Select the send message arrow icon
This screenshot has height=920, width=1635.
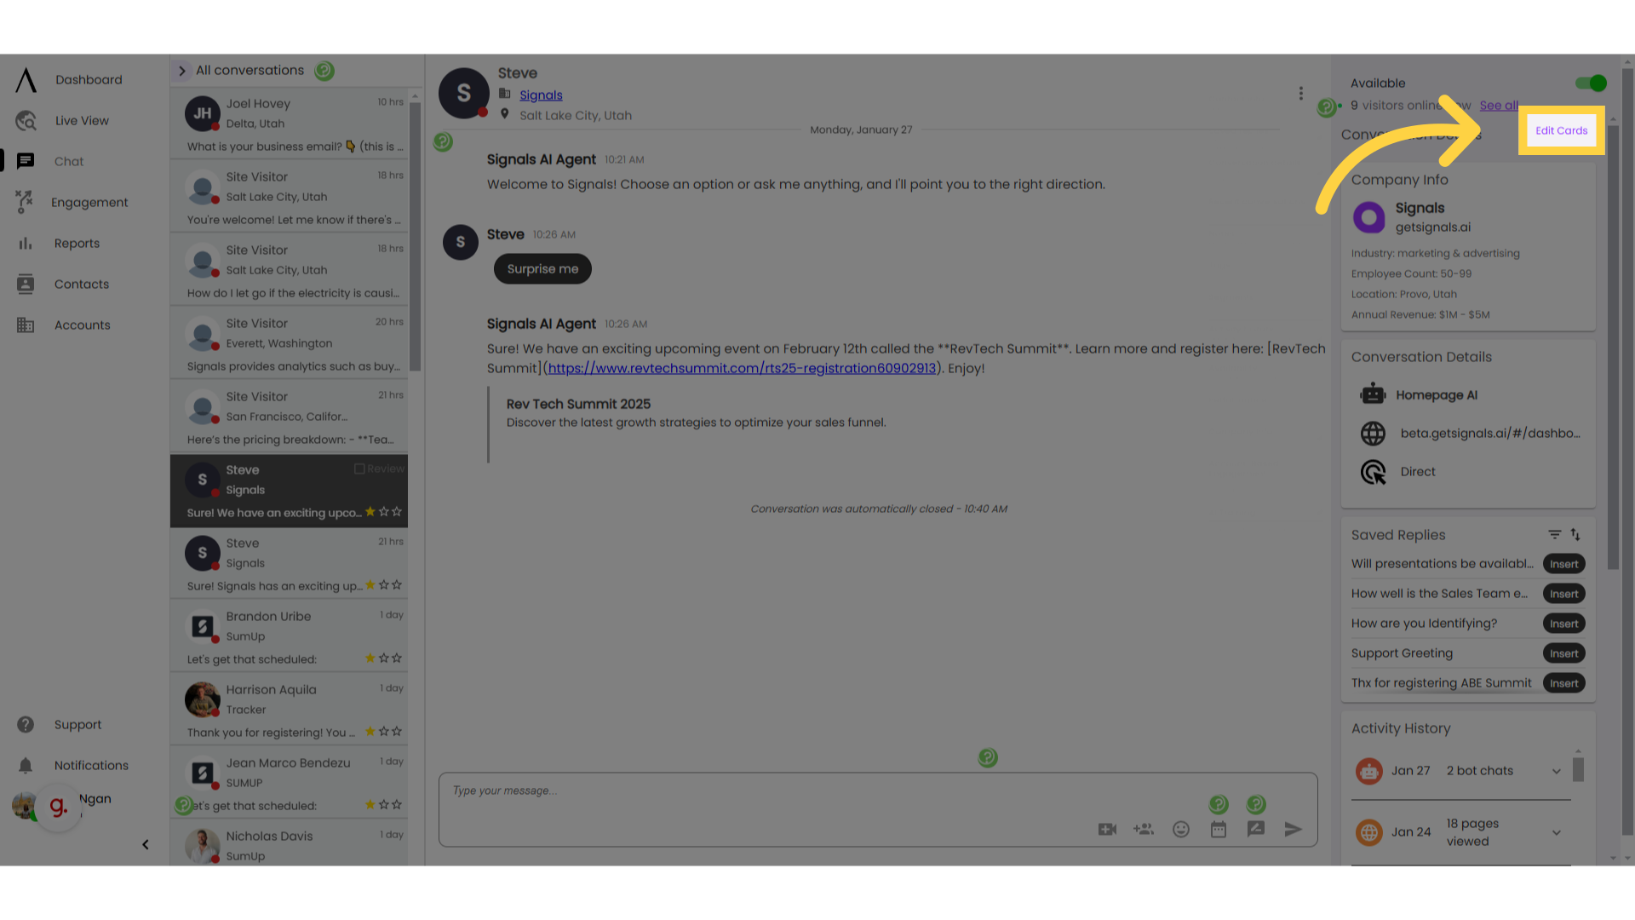[x=1294, y=829]
